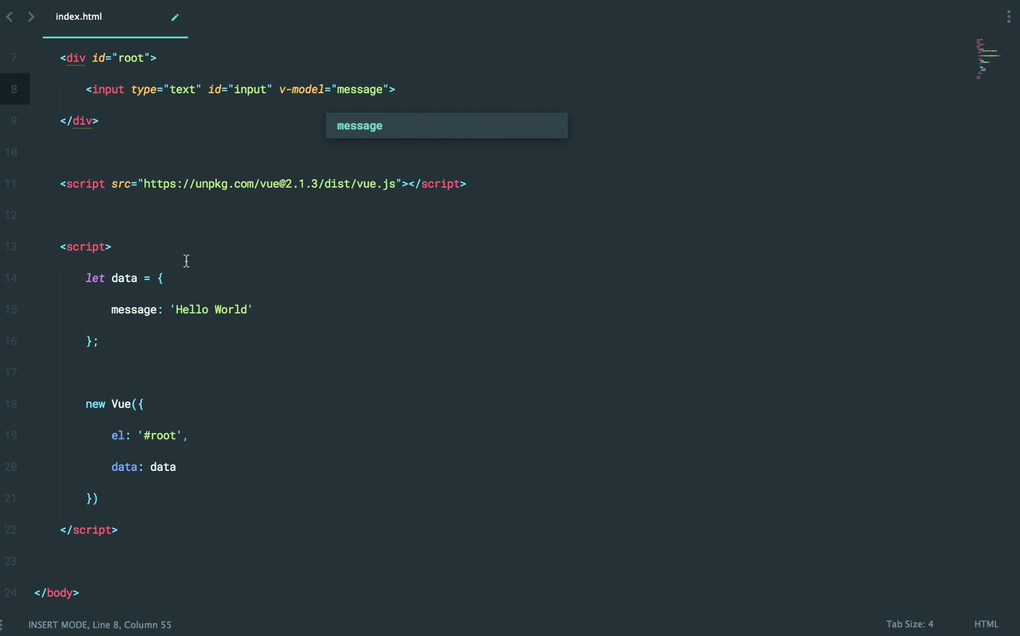This screenshot has height=636, width=1020.
Task: Click the forward arrow beside the tabs
Action: point(31,17)
